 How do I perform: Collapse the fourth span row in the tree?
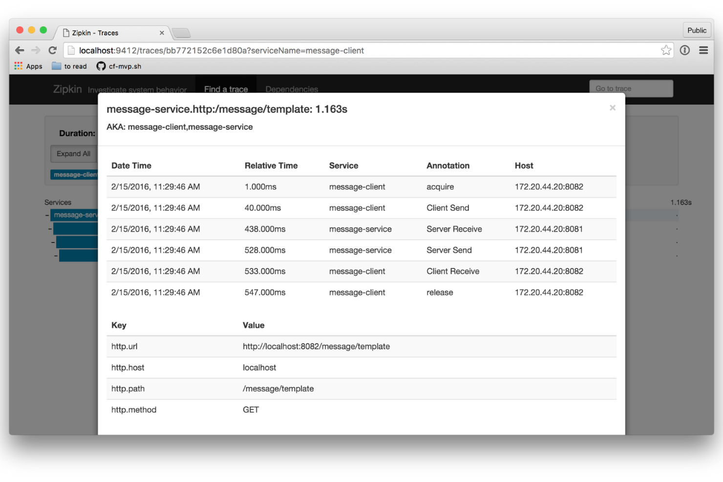(56, 255)
